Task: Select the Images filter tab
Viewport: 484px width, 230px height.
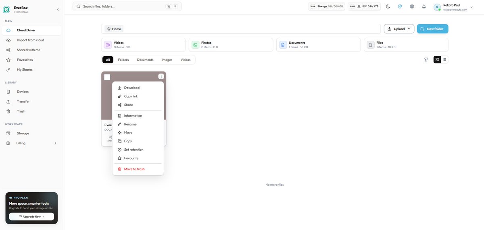Action: pos(167,60)
